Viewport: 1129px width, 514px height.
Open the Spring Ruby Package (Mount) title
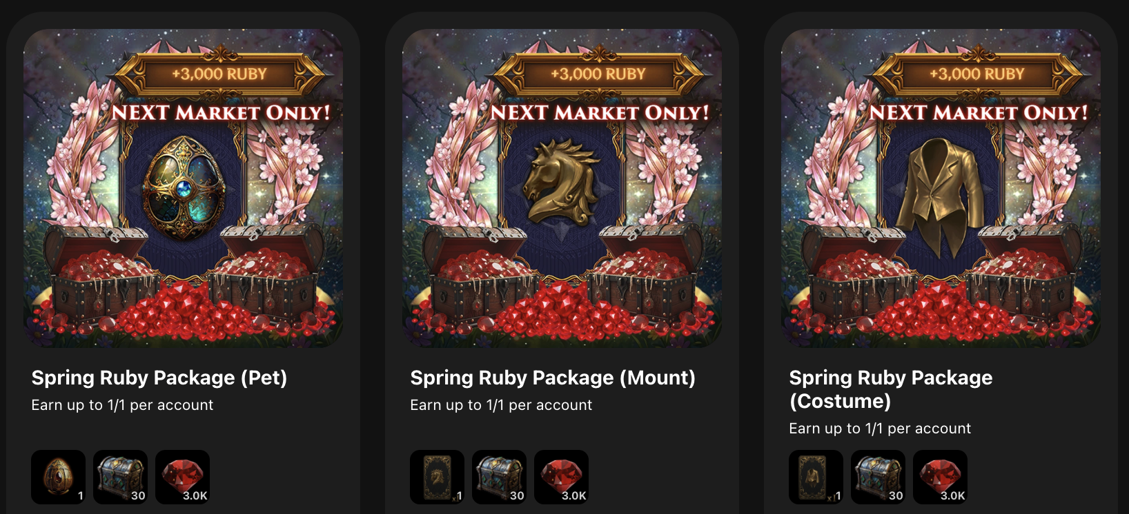pyautogui.click(x=553, y=378)
